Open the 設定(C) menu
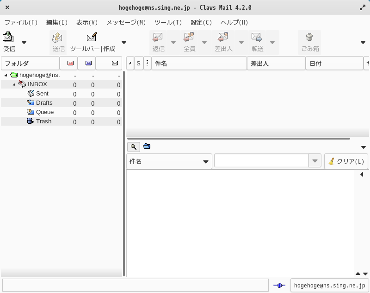 coord(201,22)
